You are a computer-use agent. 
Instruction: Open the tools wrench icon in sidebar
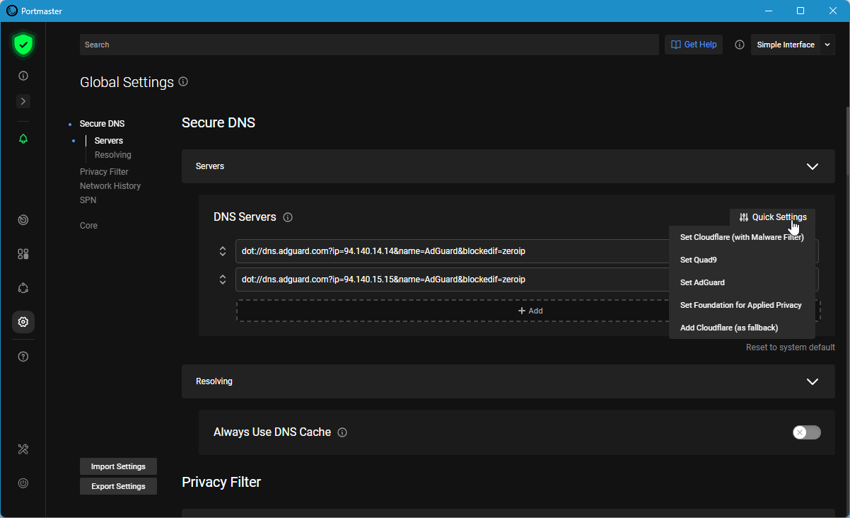click(23, 449)
